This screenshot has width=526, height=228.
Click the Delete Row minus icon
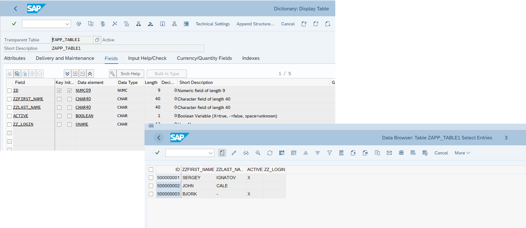(x=40, y=74)
